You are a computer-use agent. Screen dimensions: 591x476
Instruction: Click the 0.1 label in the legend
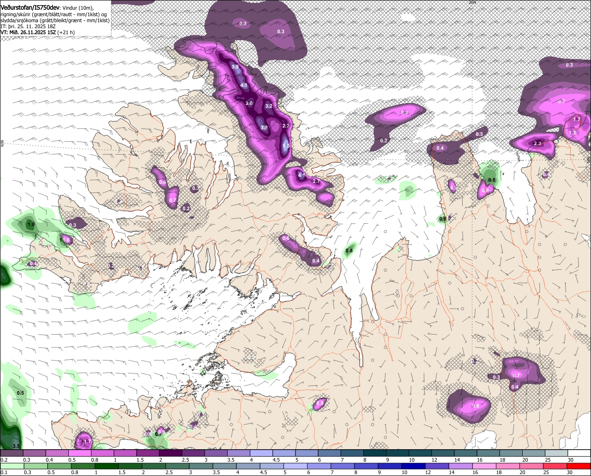4,472
